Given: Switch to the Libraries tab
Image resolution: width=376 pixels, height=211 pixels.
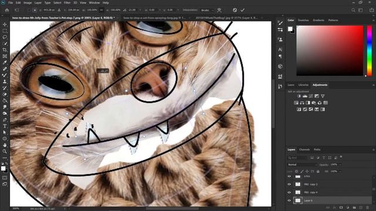Looking at the screenshot, I should point(303,85).
